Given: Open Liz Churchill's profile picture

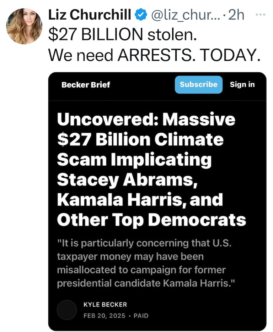Looking at the screenshot, I should coord(25,26).
